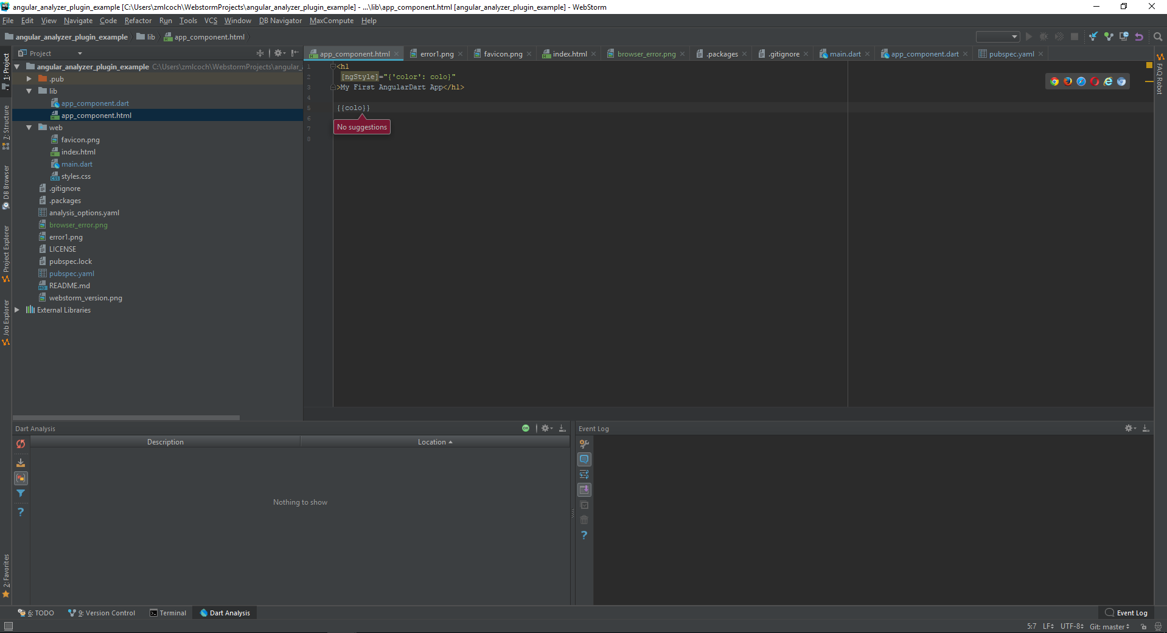Click horizontal scrollbar of Project panel
The height and width of the screenshot is (633, 1167).
tap(127, 417)
